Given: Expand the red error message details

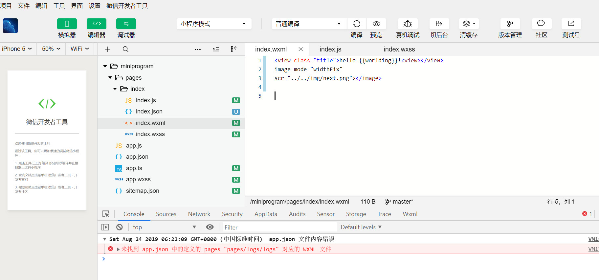Looking at the screenshot, I should pos(118,250).
